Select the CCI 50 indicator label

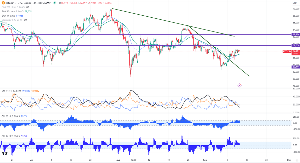[10, 116]
